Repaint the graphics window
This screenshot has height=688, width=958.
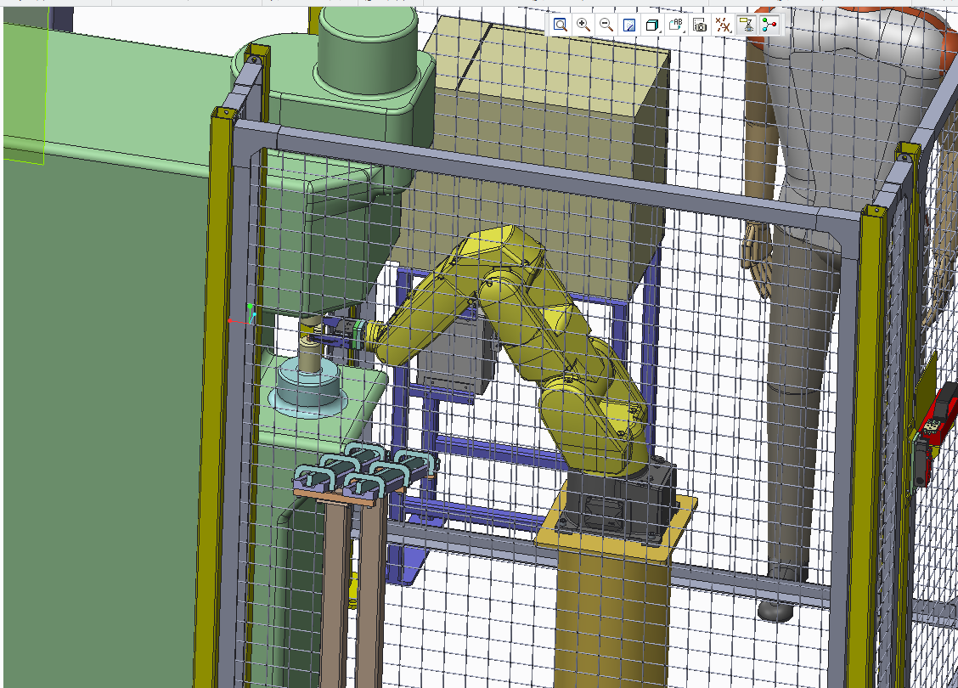[629, 25]
